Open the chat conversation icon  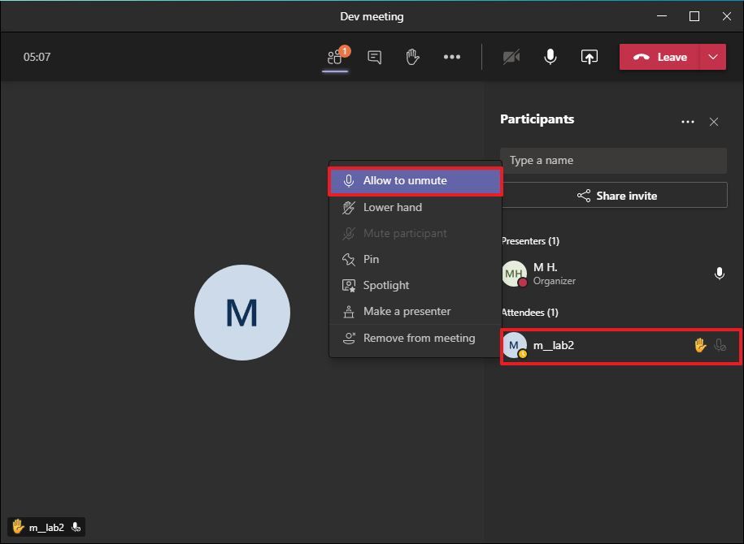(374, 57)
